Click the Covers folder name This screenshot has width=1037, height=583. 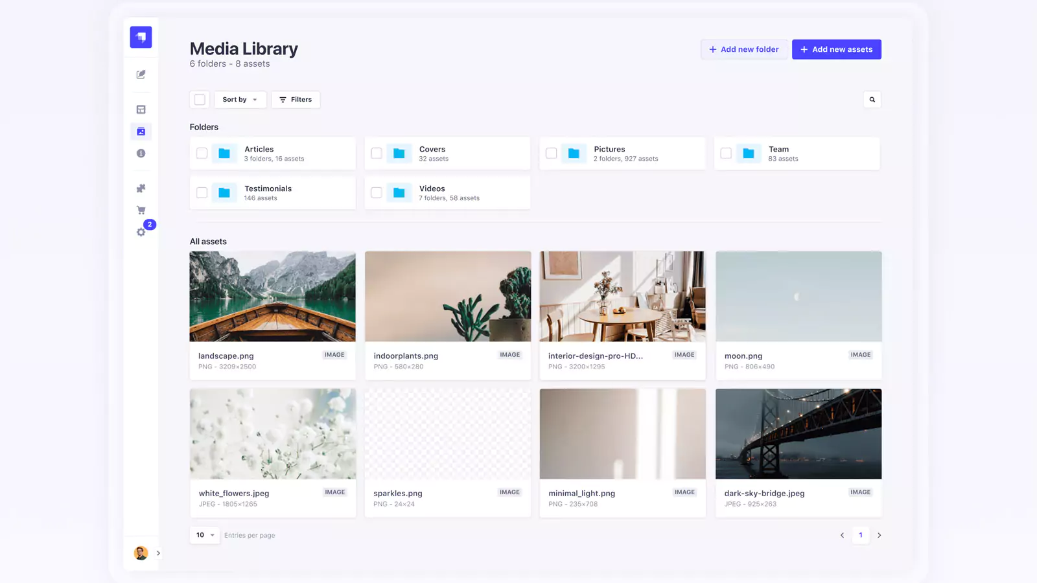pos(432,149)
